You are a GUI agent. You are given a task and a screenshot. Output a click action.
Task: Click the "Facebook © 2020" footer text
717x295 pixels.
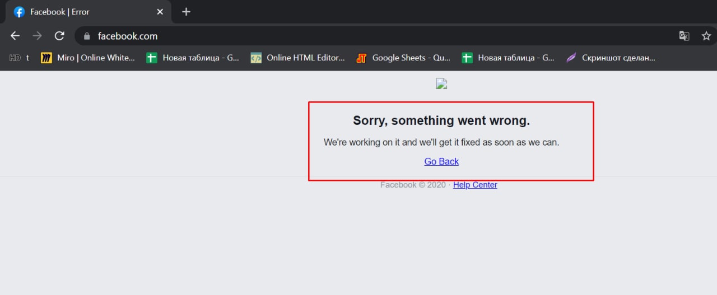pos(413,185)
